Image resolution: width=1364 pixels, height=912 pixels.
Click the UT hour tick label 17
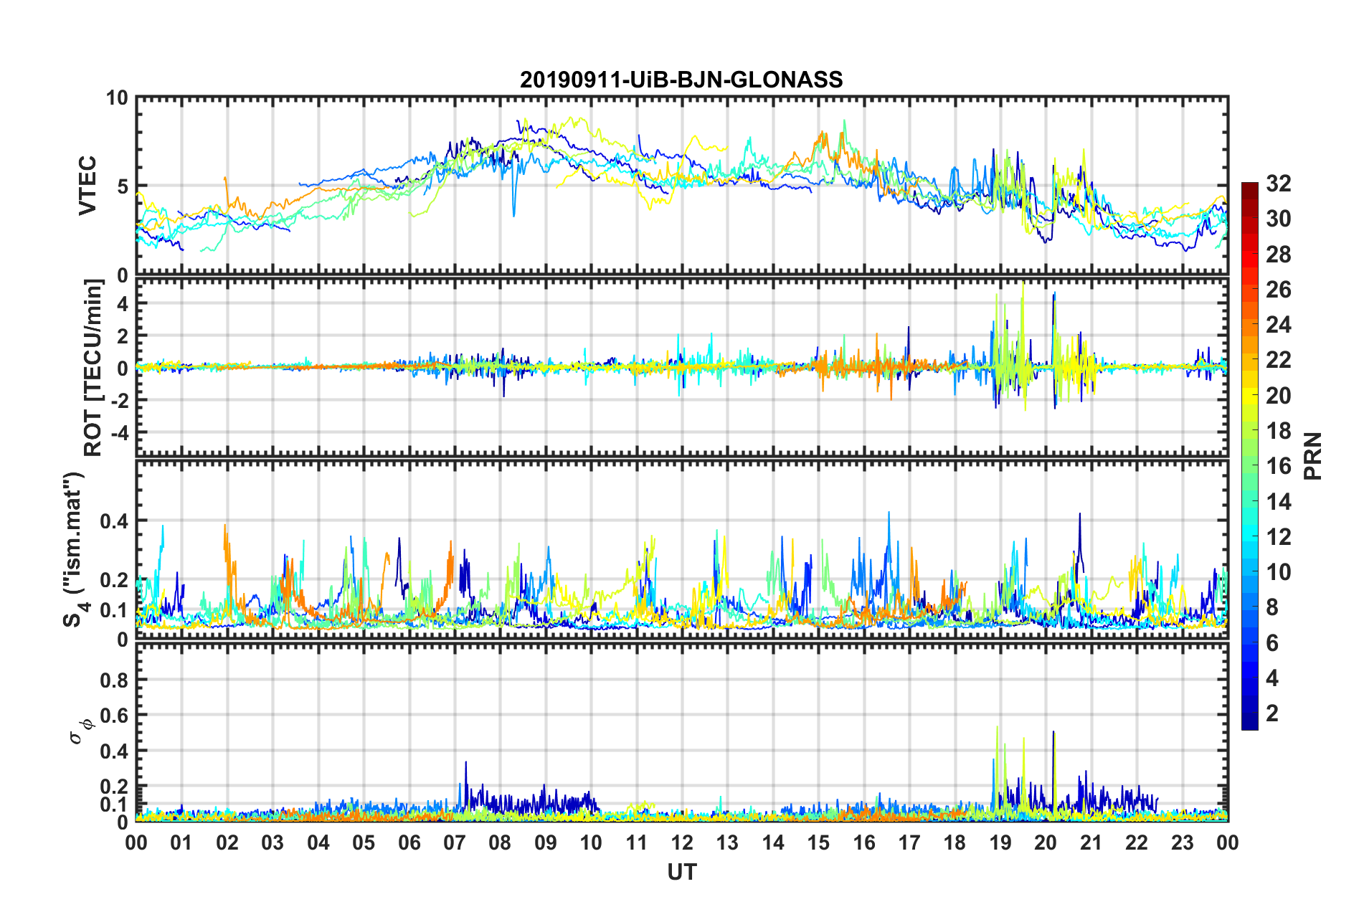pyautogui.click(x=909, y=842)
